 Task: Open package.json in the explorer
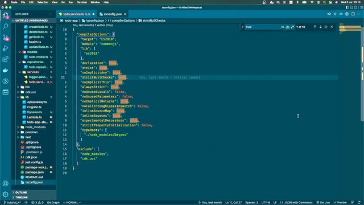click(34, 172)
